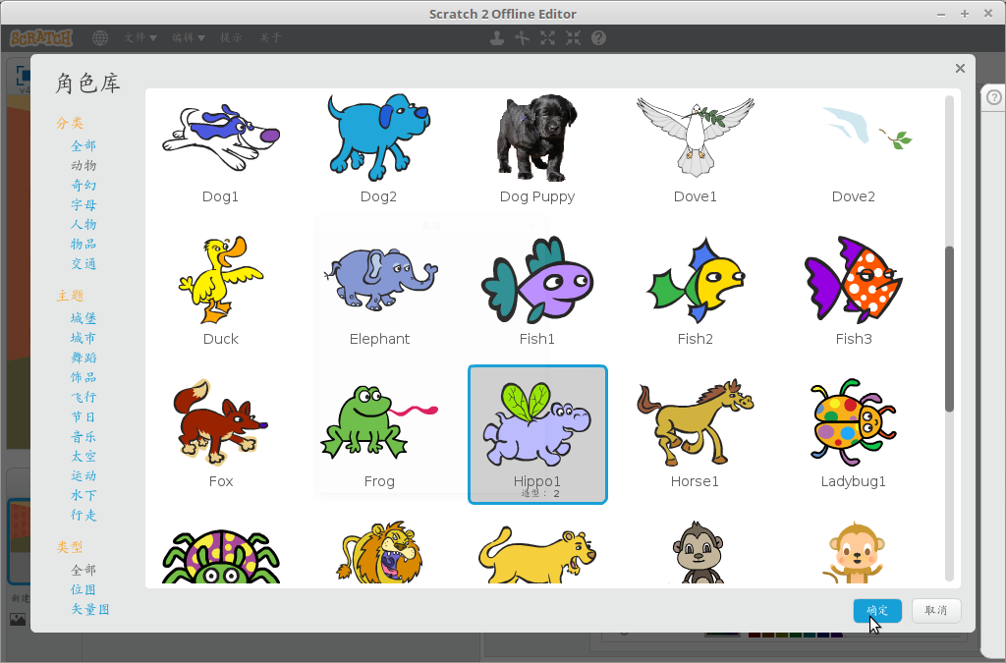Open the 编辑 menu

[188, 38]
